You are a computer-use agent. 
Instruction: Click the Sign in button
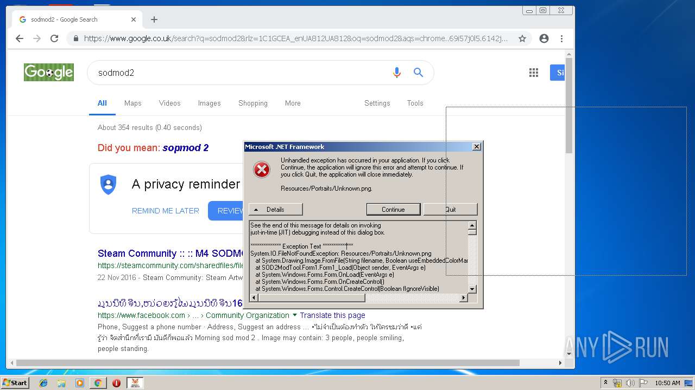coord(558,73)
